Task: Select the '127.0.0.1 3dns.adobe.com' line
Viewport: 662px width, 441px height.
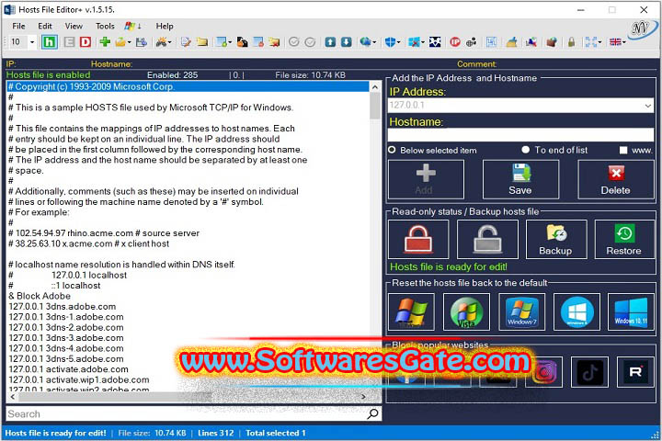Action: pyautogui.click(x=188, y=306)
